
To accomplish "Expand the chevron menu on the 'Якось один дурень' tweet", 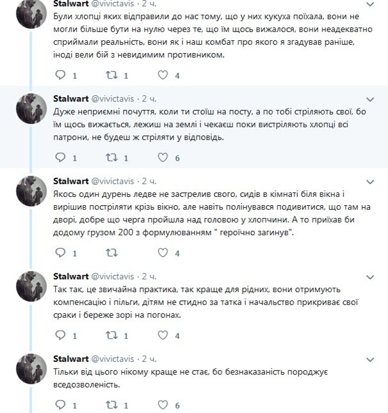I will 370,182.
